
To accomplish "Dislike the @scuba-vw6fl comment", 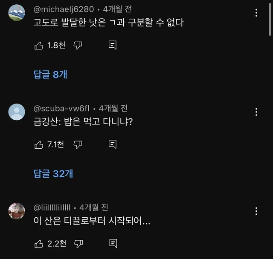I will (x=78, y=145).
